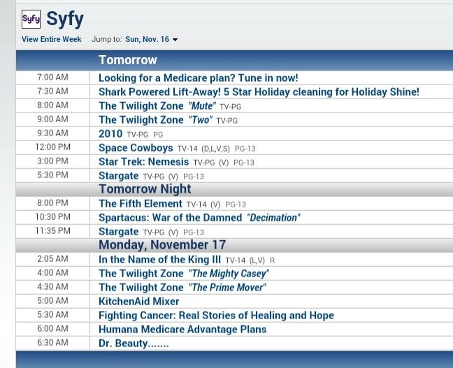This screenshot has height=368, width=453.
Task: Click the 2:05 AM time cell
Action: pos(52,259)
